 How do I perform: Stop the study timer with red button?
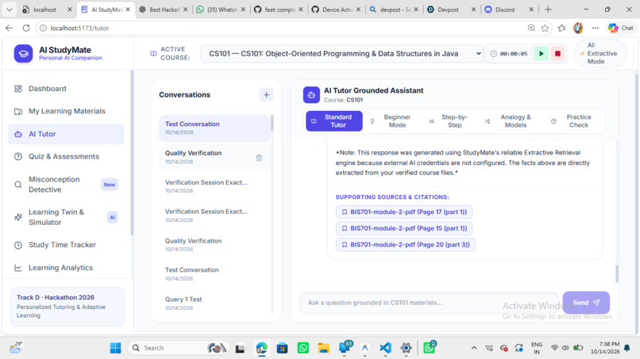pos(557,54)
